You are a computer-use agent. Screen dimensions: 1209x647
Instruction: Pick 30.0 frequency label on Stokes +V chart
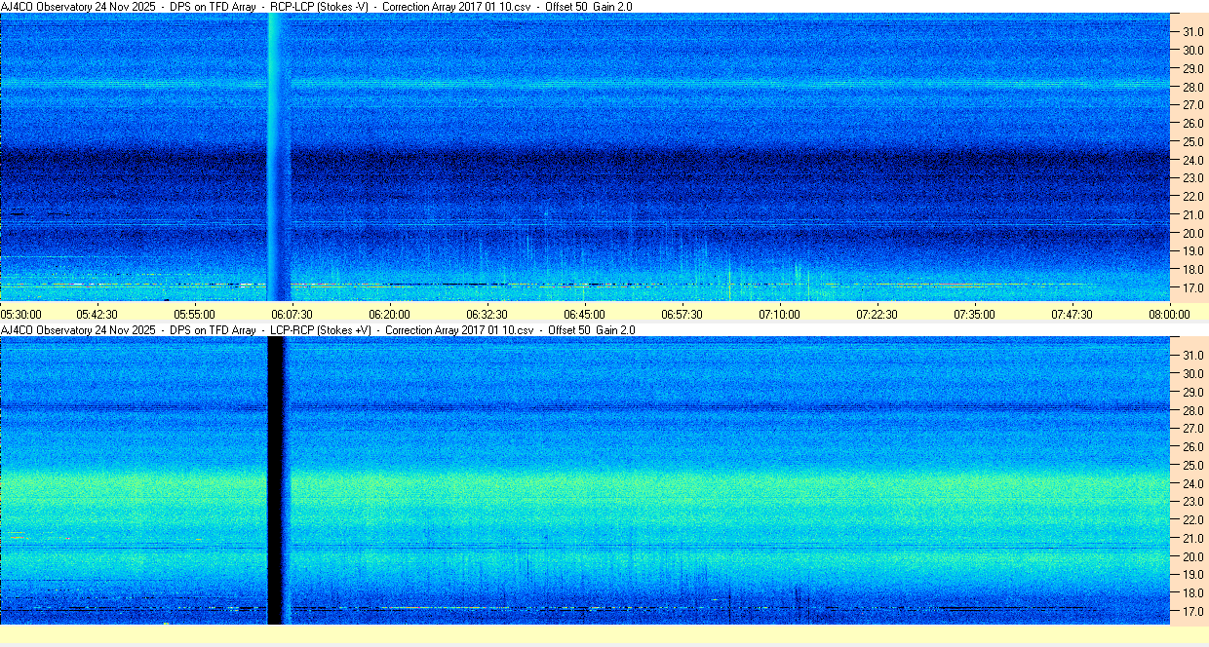[1192, 374]
